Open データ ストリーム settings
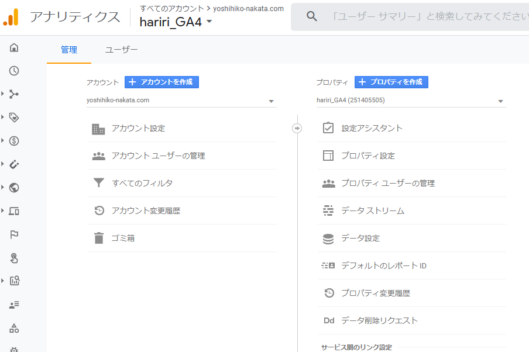 click(411, 210)
